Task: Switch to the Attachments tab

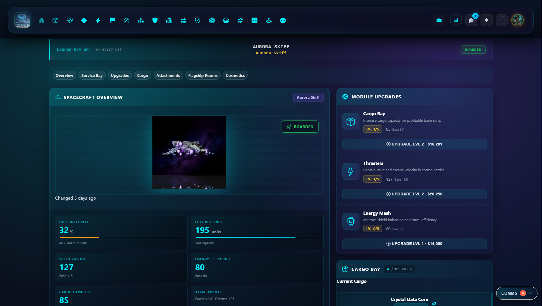Action: pyautogui.click(x=168, y=75)
